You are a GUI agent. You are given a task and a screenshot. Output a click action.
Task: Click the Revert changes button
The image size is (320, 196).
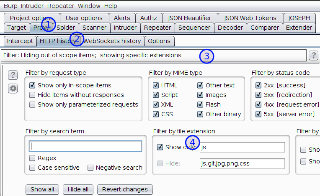(x=125, y=189)
